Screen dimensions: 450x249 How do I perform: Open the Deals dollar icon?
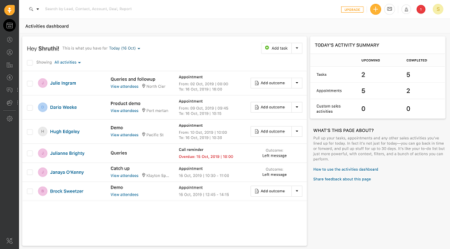(10, 78)
